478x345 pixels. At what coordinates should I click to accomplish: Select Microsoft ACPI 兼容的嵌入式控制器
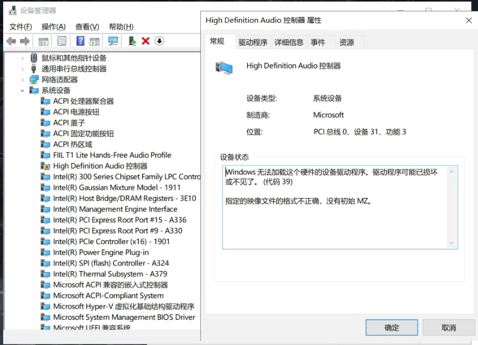click(110, 285)
